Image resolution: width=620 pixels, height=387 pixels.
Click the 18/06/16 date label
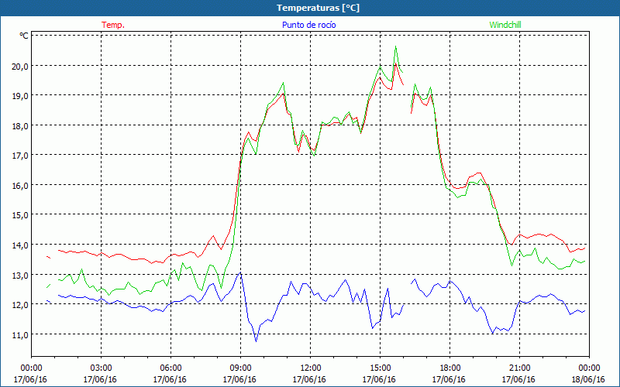(x=588, y=379)
